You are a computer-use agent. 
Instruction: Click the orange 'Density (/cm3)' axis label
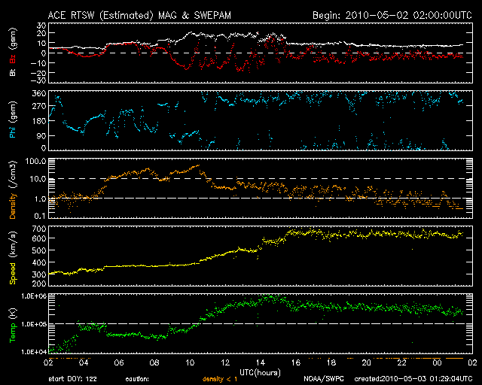(13, 190)
